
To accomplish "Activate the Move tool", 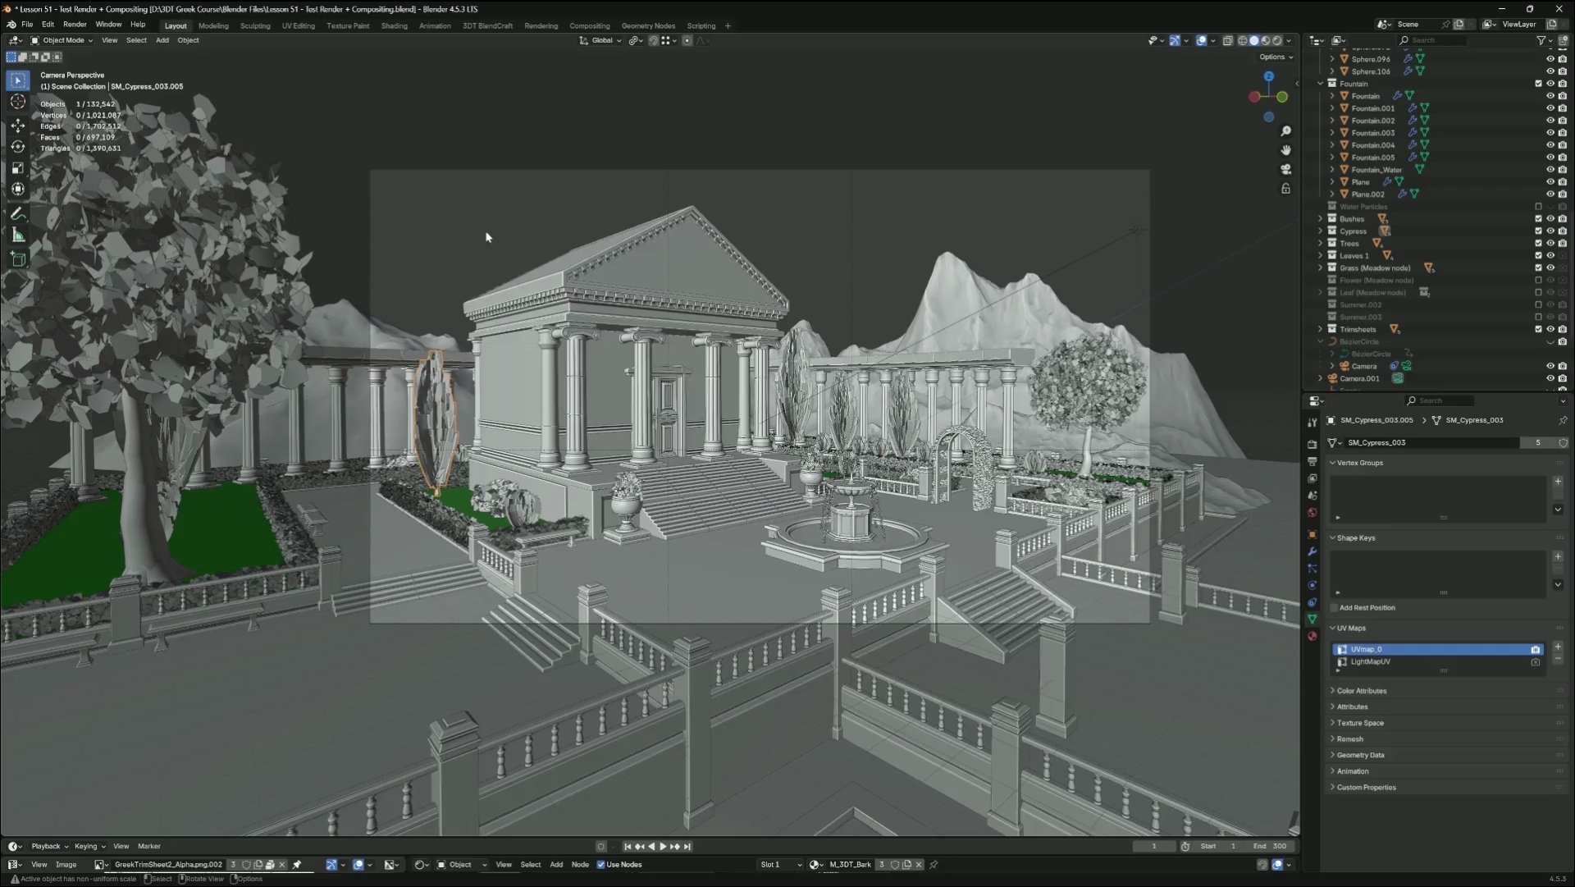I will [x=17, y=125].
